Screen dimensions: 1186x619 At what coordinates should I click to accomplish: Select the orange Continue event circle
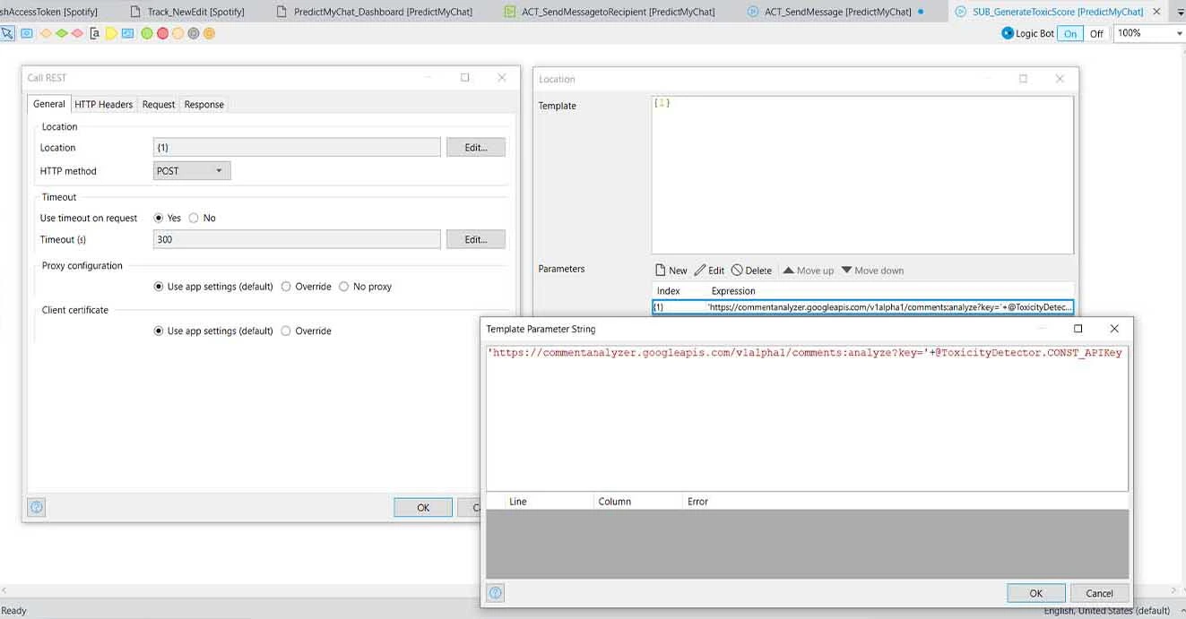pyautogui.click(x=209, y=33)
